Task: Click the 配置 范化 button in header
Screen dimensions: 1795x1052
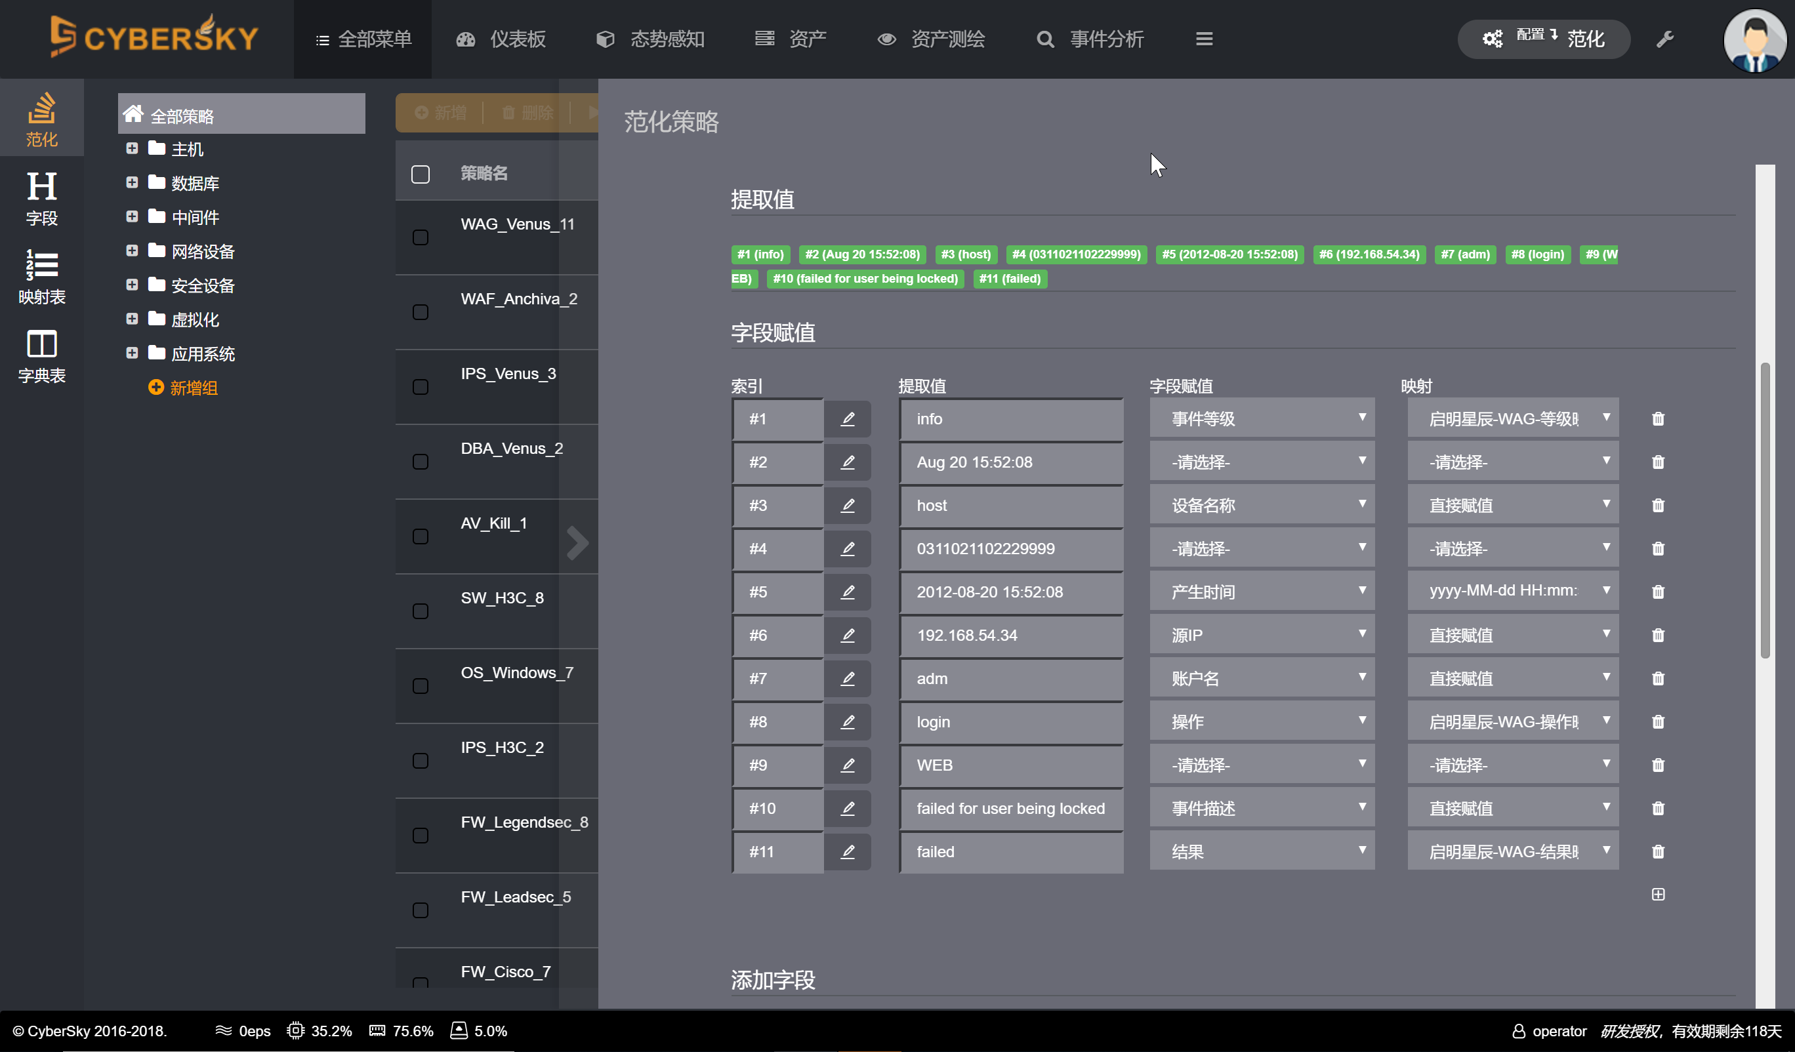Action: pos(1543,39)
